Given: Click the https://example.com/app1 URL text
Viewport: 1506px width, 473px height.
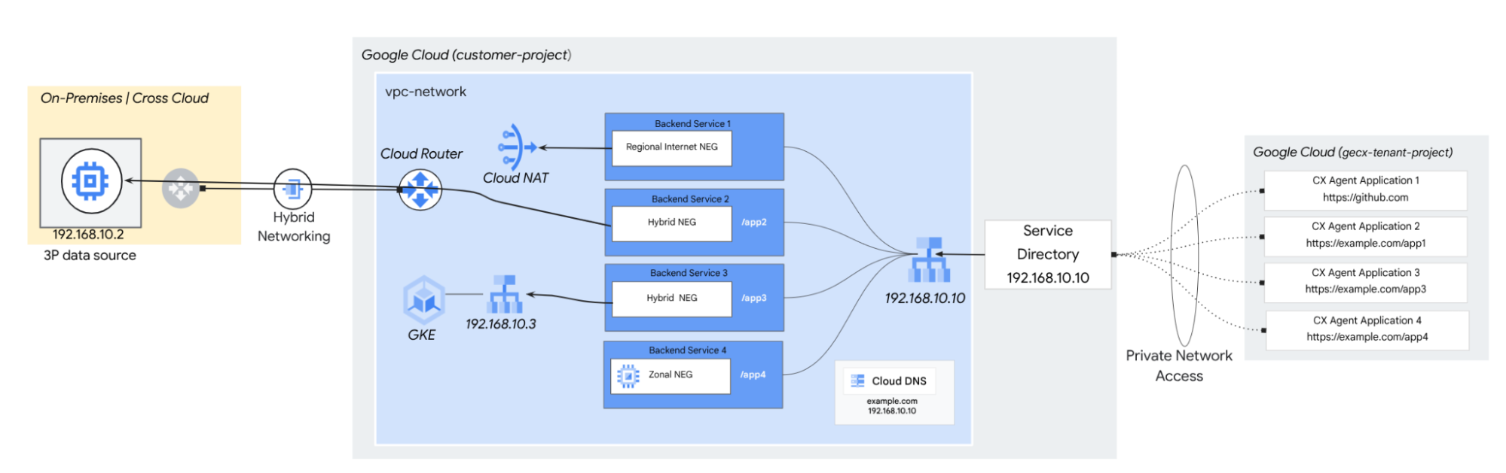Looking at the screenshot, I should (x=1366, y=244).
